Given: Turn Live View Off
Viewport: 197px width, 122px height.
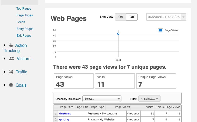Looking at the screenshot, I should 132,17.
